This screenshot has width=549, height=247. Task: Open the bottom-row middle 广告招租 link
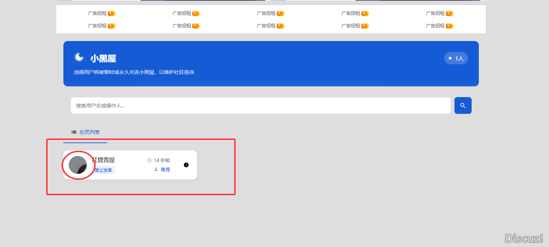click(x=266, y=26)
